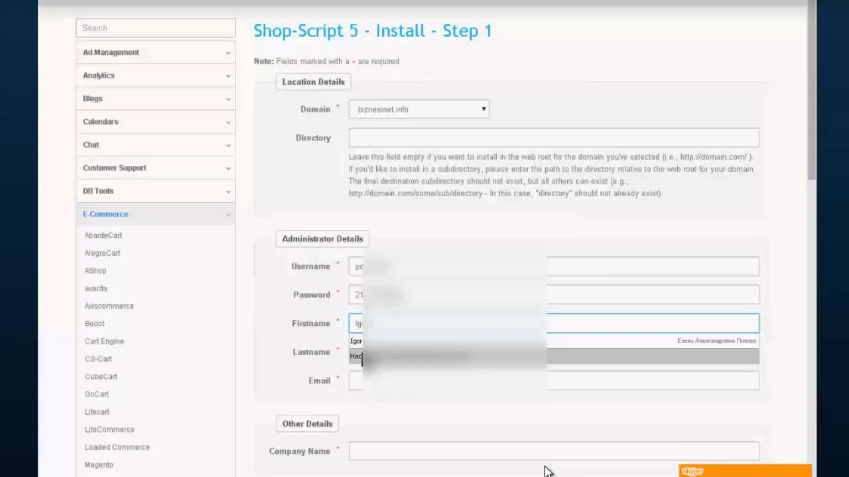The image size is (849, 477).
Task: Open CubeCart script link
Action: [101, 376]
